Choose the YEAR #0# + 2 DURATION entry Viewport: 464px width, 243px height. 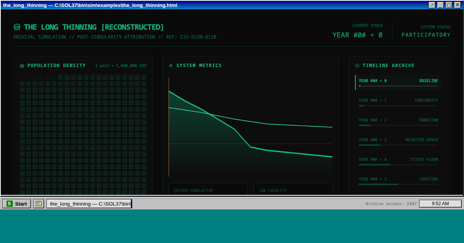tap(398, 121)
